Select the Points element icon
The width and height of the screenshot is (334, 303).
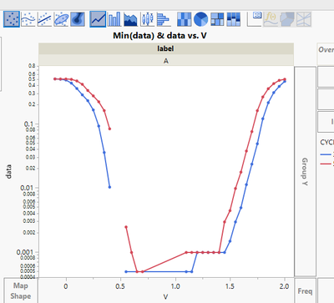12,19
